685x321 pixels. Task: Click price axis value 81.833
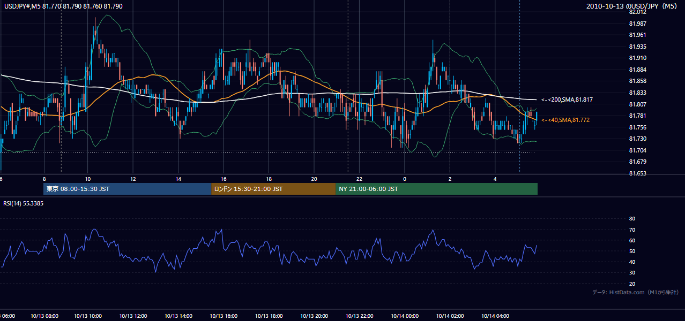pos(637,93)
